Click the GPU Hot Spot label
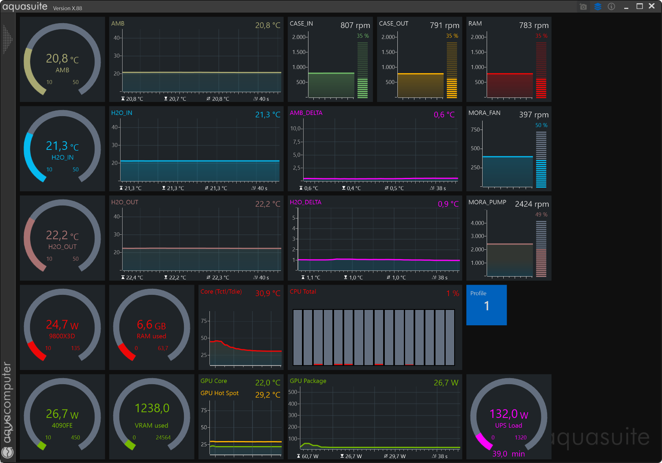This screenshot has height=463, width=662. [x=220, y=393]
